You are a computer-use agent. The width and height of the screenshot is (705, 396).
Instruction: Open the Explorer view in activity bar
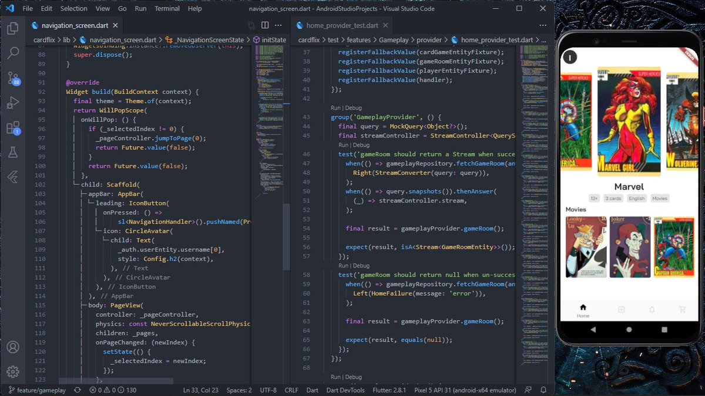[x=13, y=28]
